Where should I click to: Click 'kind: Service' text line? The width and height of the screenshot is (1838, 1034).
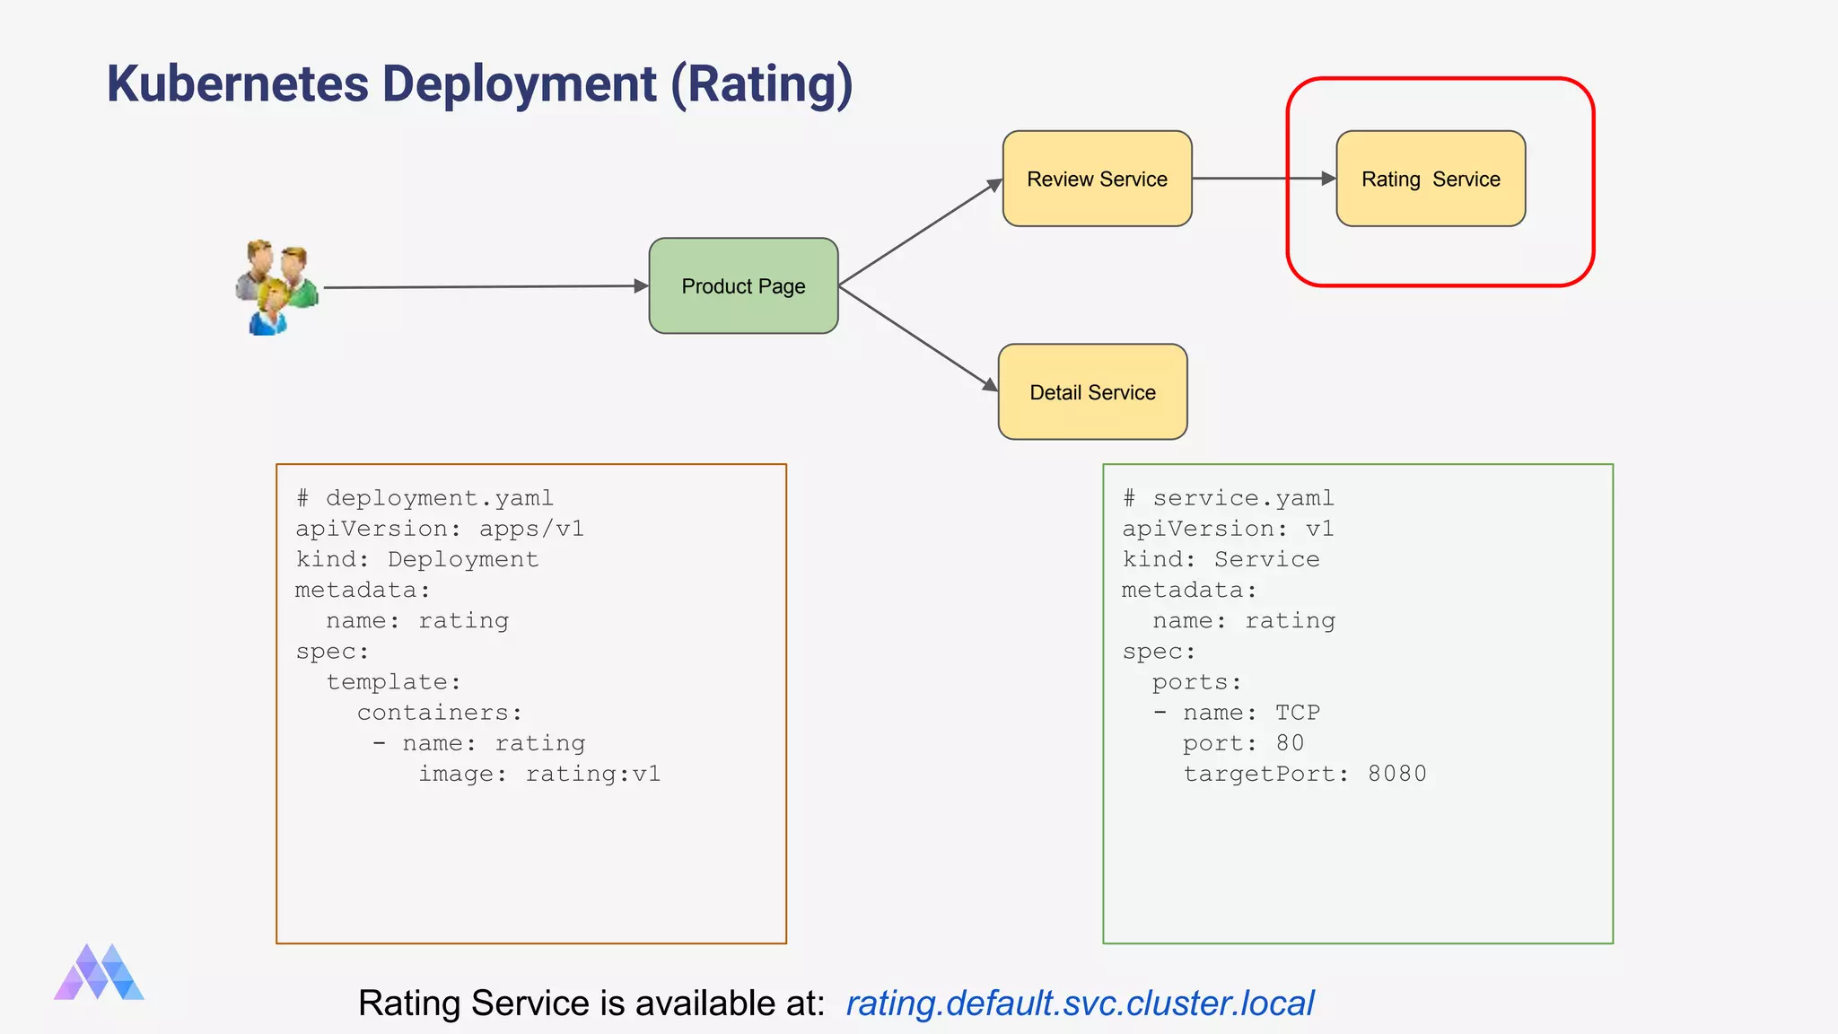1221,559
